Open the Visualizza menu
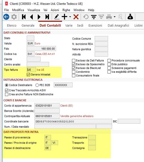Image resolution: width=144 pixels, height=162 pixels. tap(34, 10)
